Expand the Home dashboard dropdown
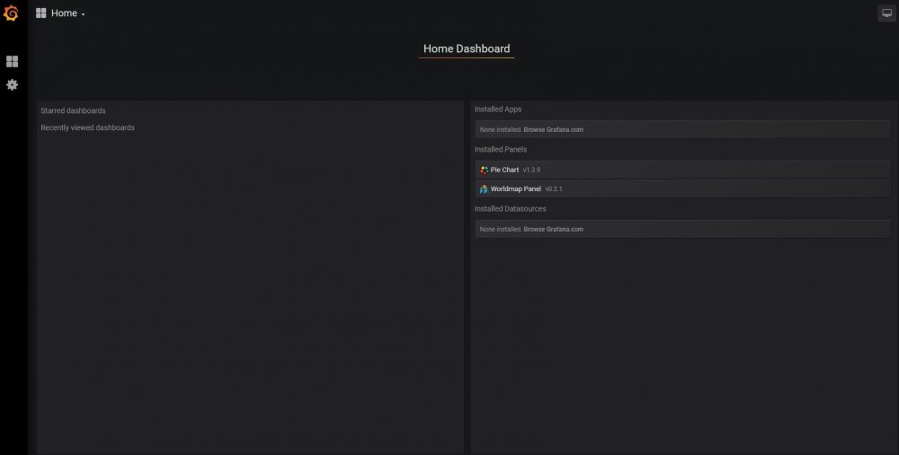The height and width of the screenshot is (455, 899). 67,13
